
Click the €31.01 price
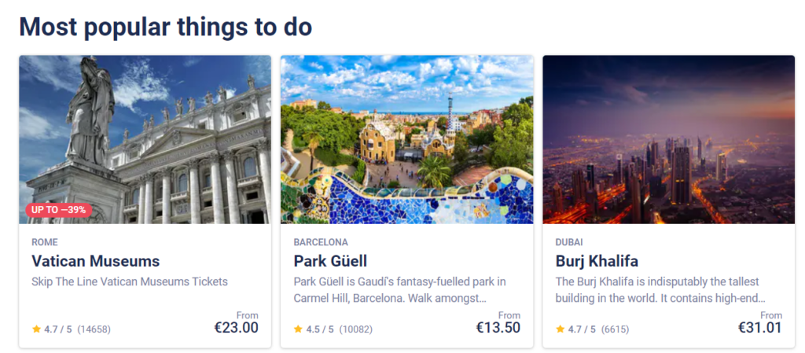[760, 328]
